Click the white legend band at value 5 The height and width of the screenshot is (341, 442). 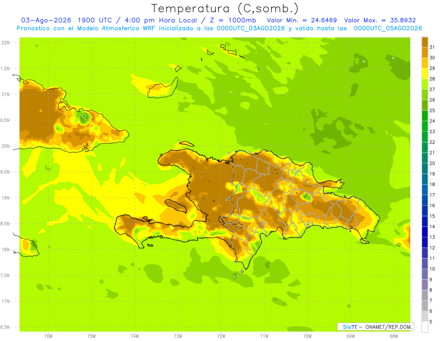(x=425, y=327)
